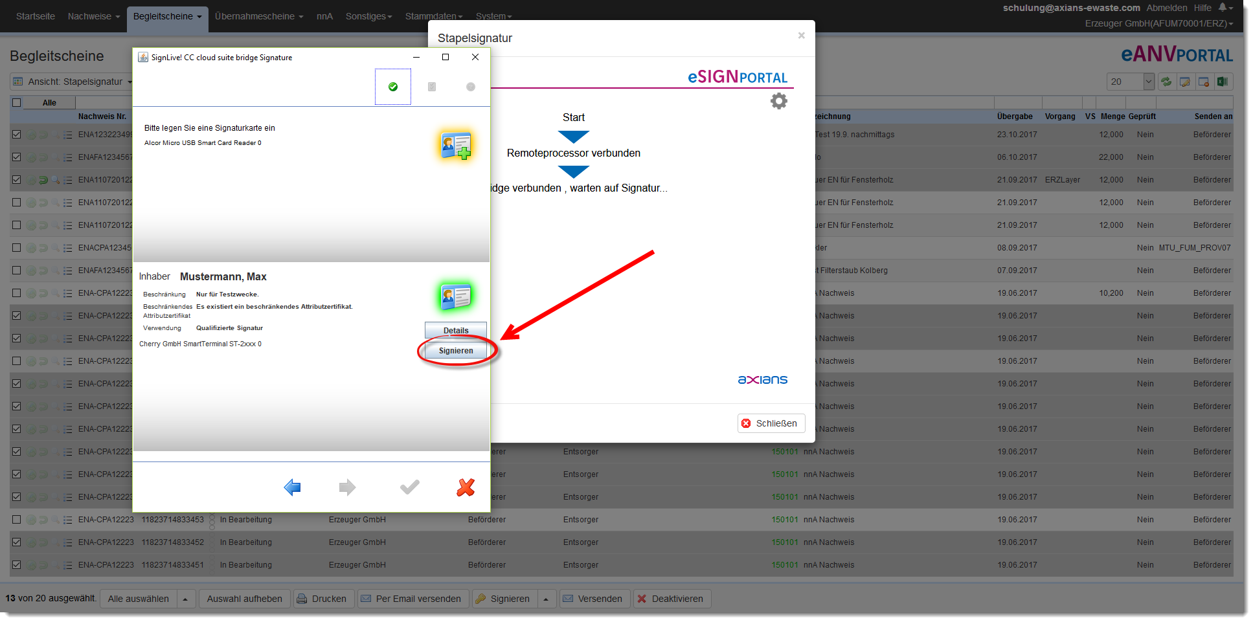Click the insert signature card icon

tap(456, 146)
